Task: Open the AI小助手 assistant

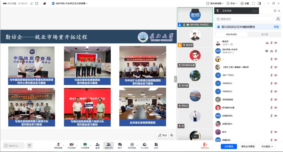Action: (x=145, y=145)
